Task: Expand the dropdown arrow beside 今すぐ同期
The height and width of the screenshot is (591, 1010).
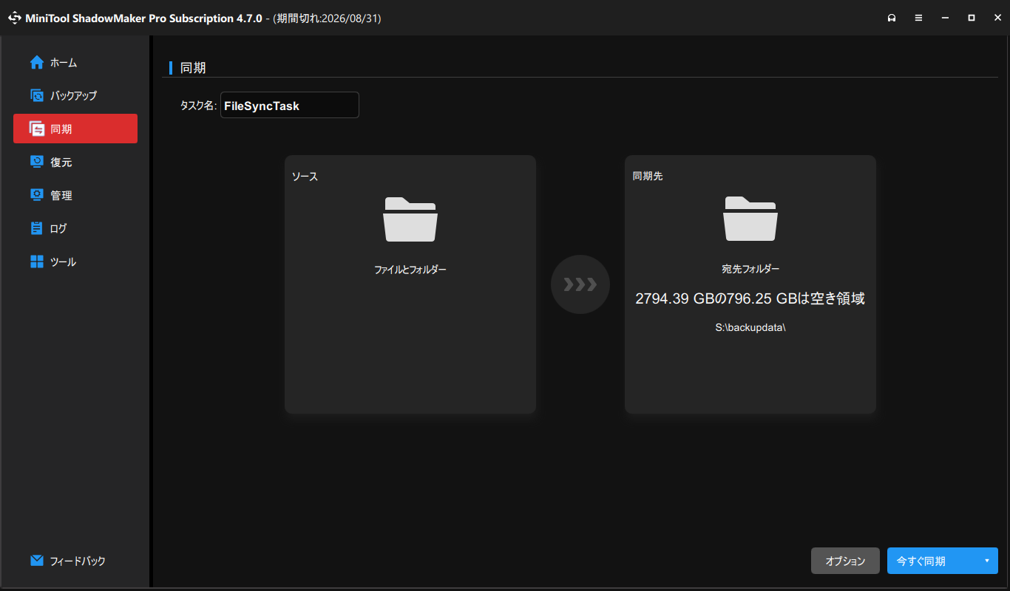Action: 986,561
